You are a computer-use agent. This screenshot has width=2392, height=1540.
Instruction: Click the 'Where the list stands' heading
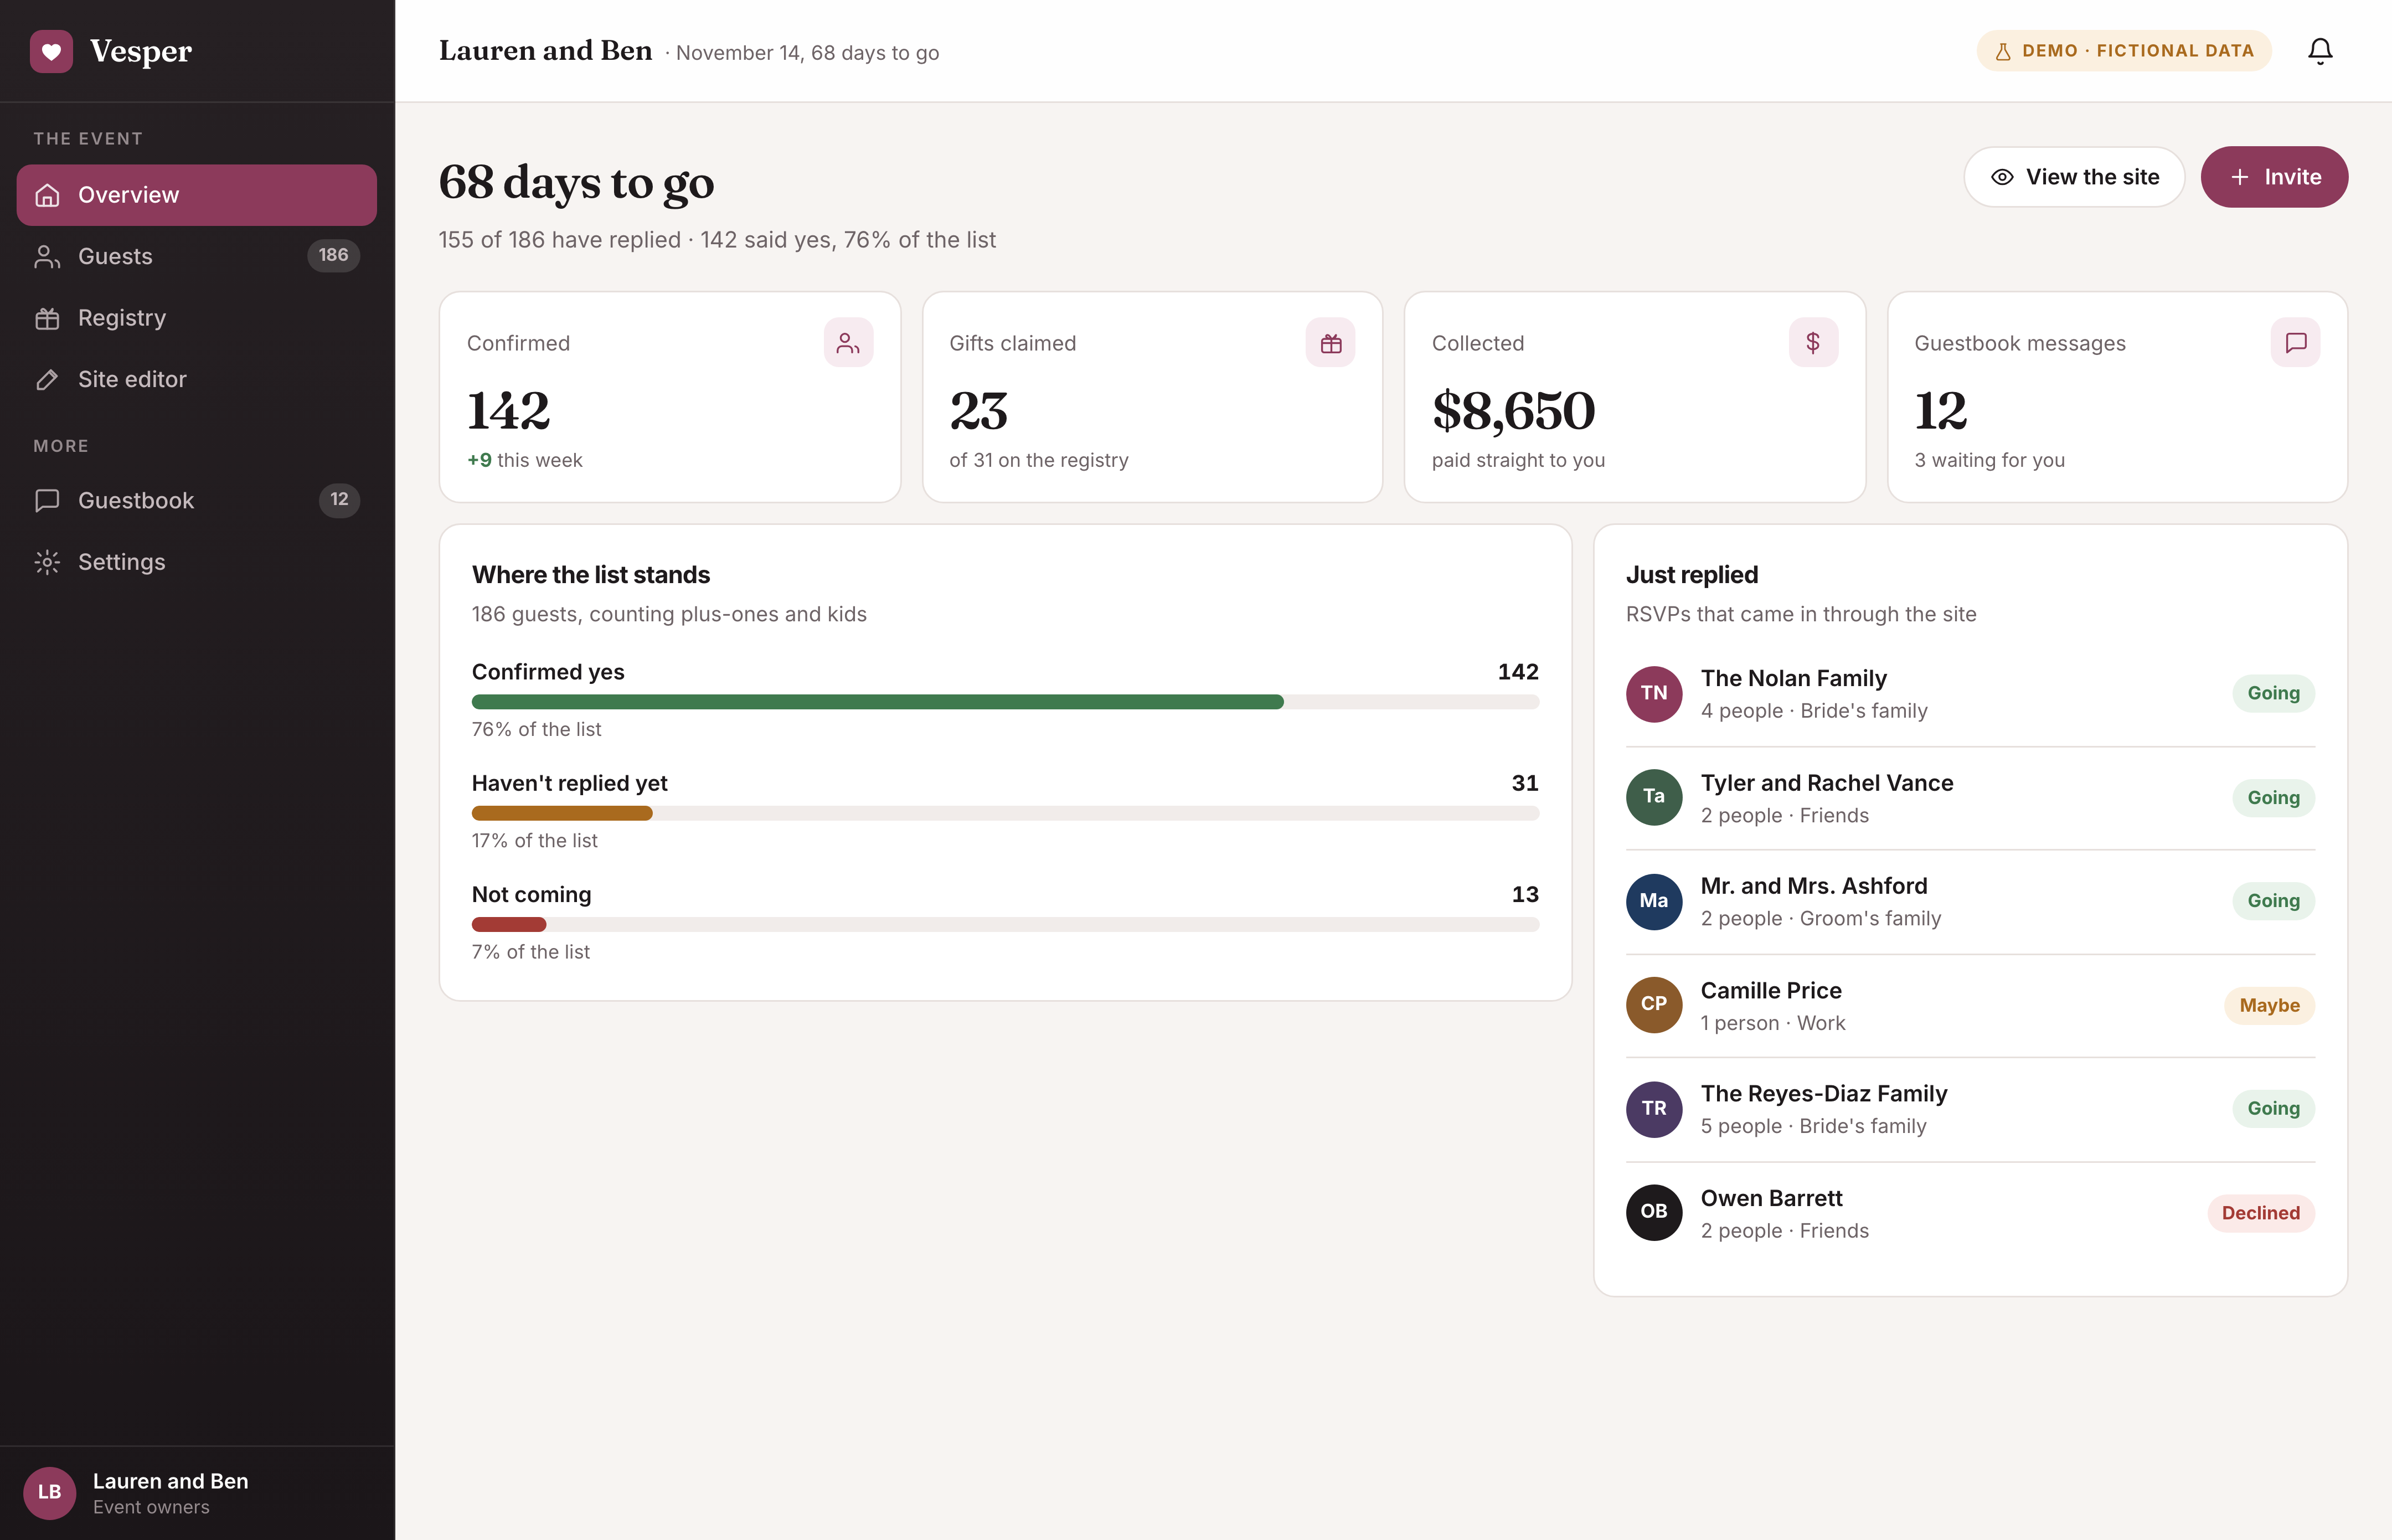click(x=591, y=575)
